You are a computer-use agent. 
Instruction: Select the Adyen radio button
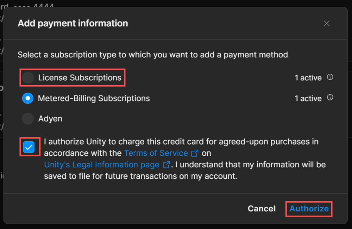point(27,119)
